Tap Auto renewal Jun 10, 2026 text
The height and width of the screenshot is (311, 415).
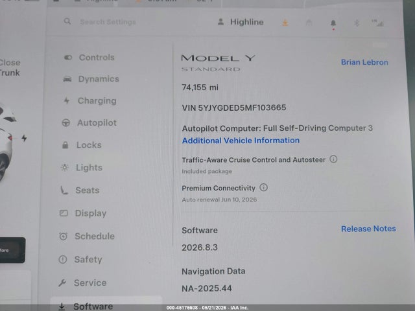click(x=219, y=200)
